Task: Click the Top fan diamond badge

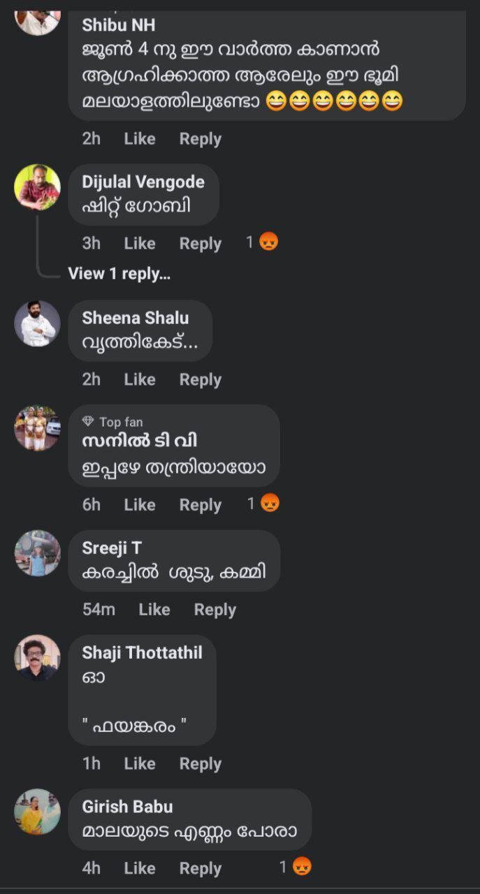Action: (x=88, y=421)
